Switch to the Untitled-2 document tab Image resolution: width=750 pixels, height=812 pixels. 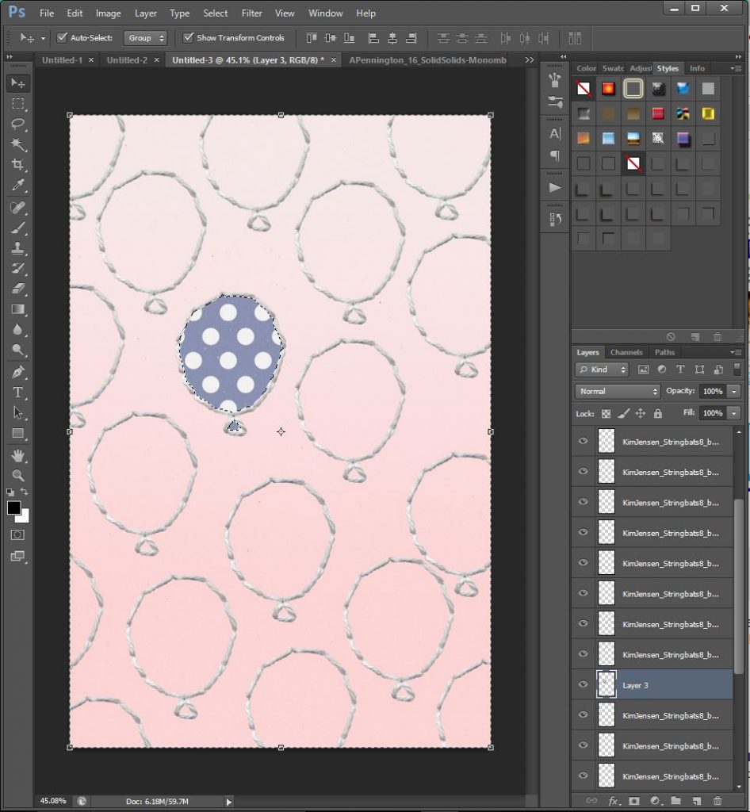[127, 60]
